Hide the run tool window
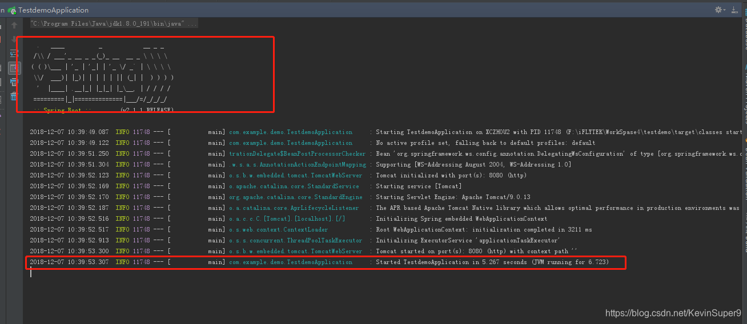Viewport: 747px width, 324px height. pyautogui.click(x=734, y=10)
